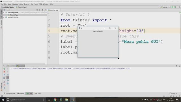Select the first inactive Tutorial 1 run tab
This screenshot has width=181, height=102.
tap(11, 66)
